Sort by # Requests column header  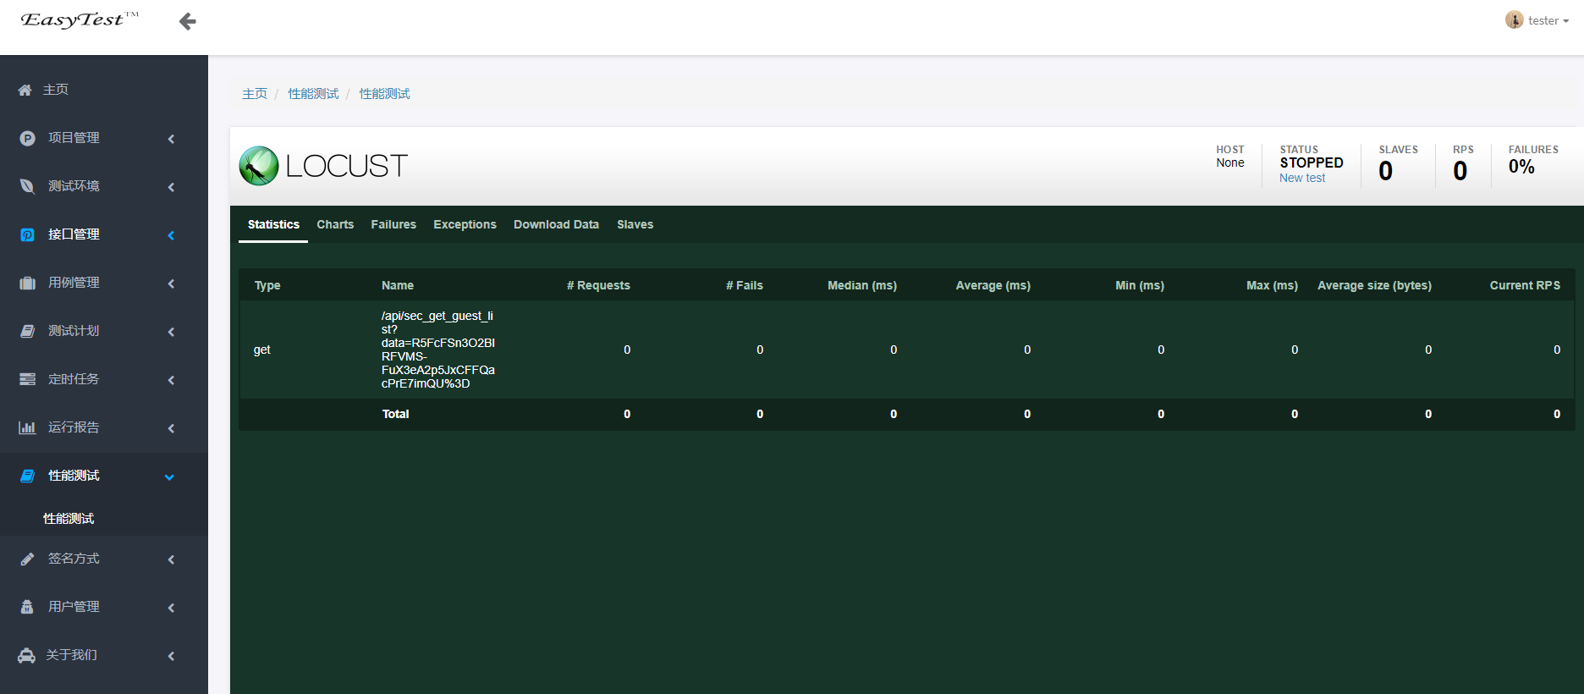coord(598,285)
